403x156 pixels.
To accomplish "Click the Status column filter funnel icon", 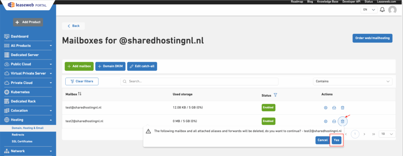I will point(275,95).
